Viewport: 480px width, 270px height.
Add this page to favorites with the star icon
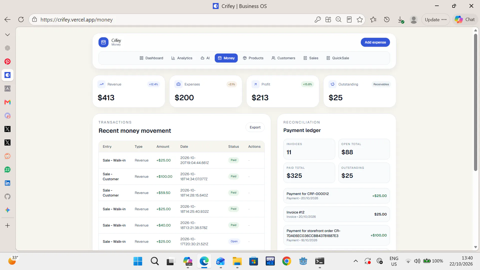360,19
